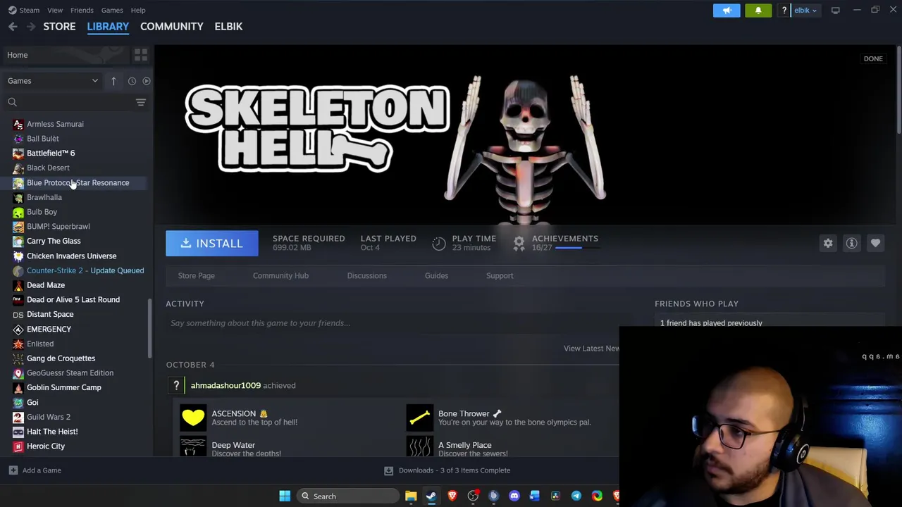Open ahmadashour1009 profile link

[x=225, y=385]
